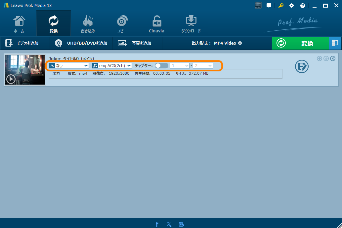
Task: Click the 形式 mp4 value
Action: click(83, 73)
